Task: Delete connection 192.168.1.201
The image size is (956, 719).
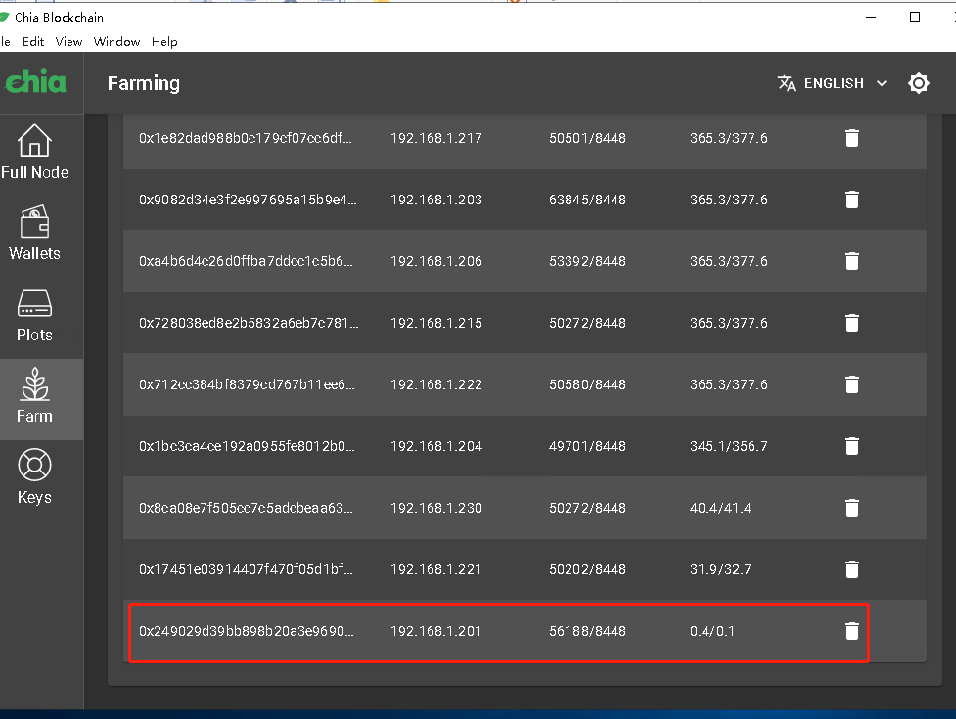Action: click(852, 631)
